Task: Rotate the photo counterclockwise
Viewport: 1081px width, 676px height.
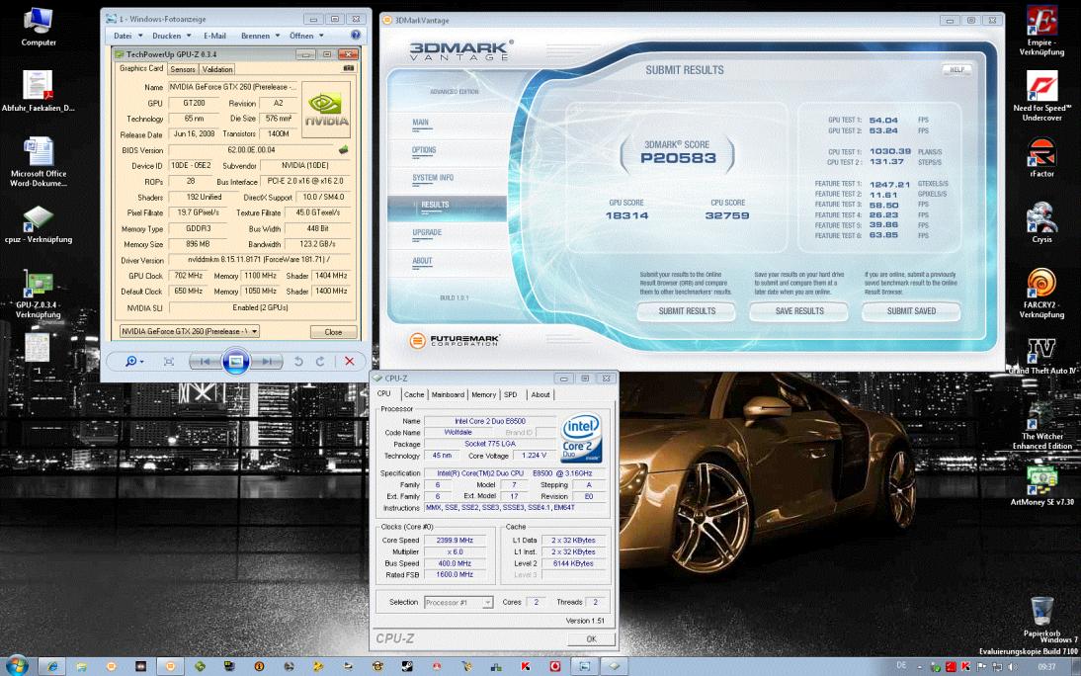Action: tap(297, 362)
